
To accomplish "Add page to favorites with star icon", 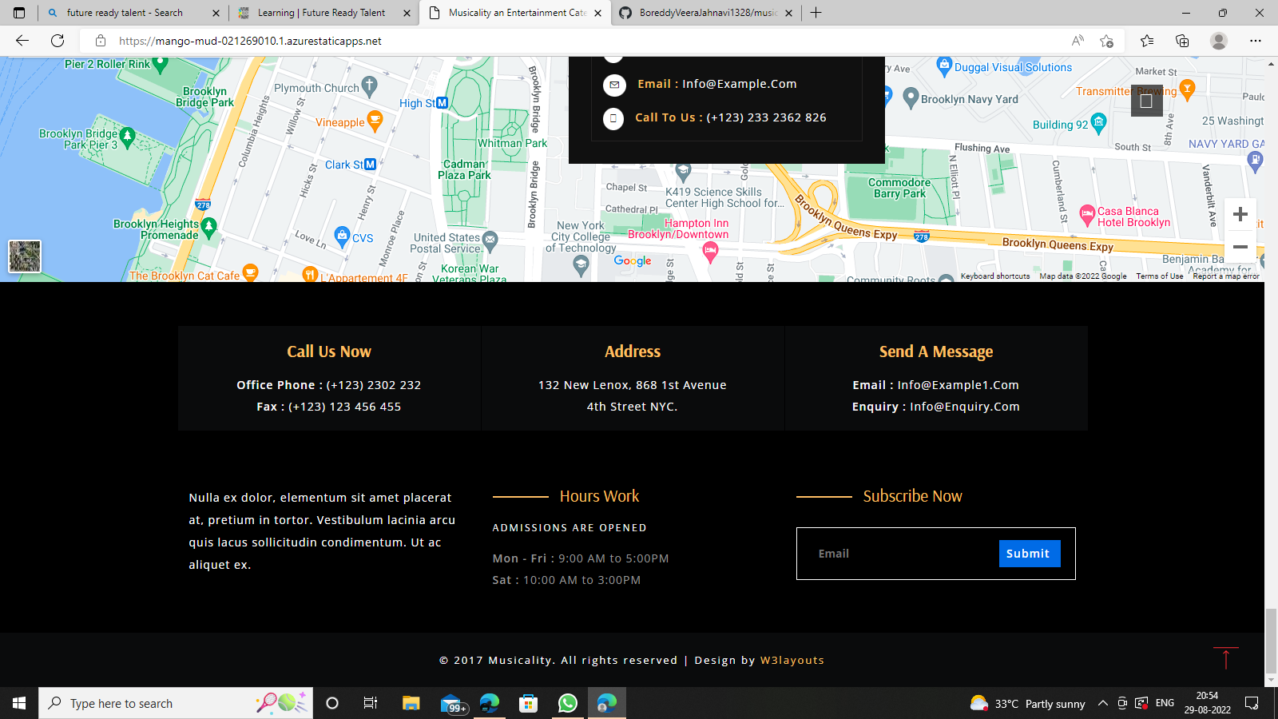I will 1106,40.
